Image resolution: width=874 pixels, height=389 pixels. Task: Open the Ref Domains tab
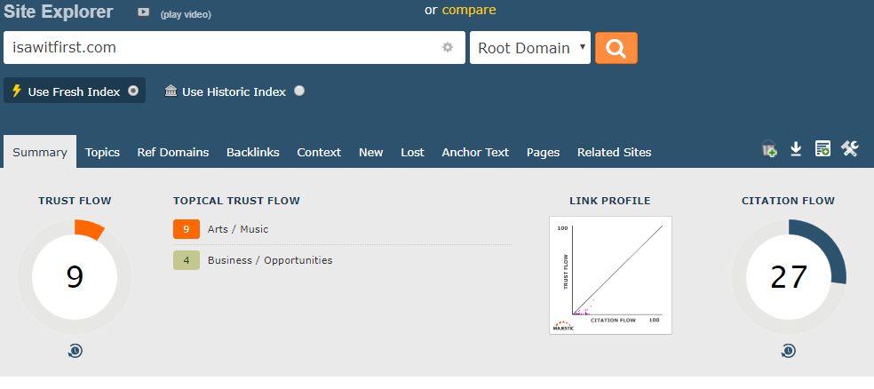coord(173,152)
